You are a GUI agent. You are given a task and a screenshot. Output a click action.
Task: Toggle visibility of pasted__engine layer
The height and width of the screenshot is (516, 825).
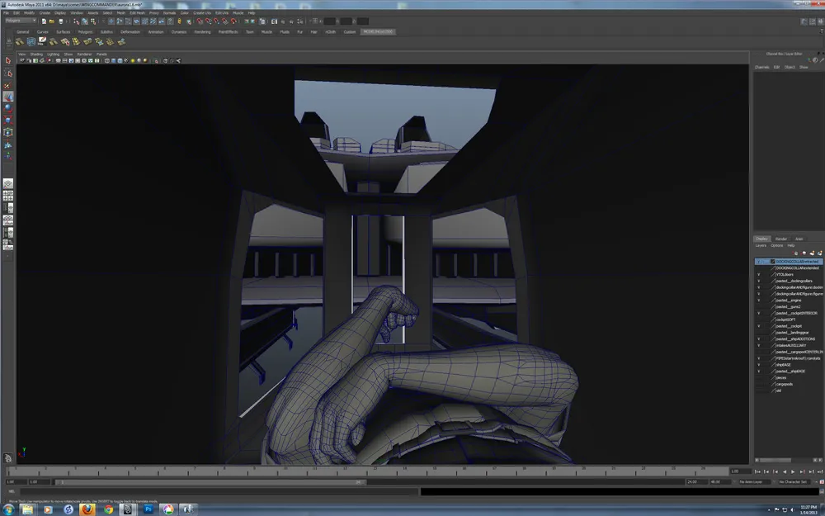pyautogui.click(x=758, y=300)
